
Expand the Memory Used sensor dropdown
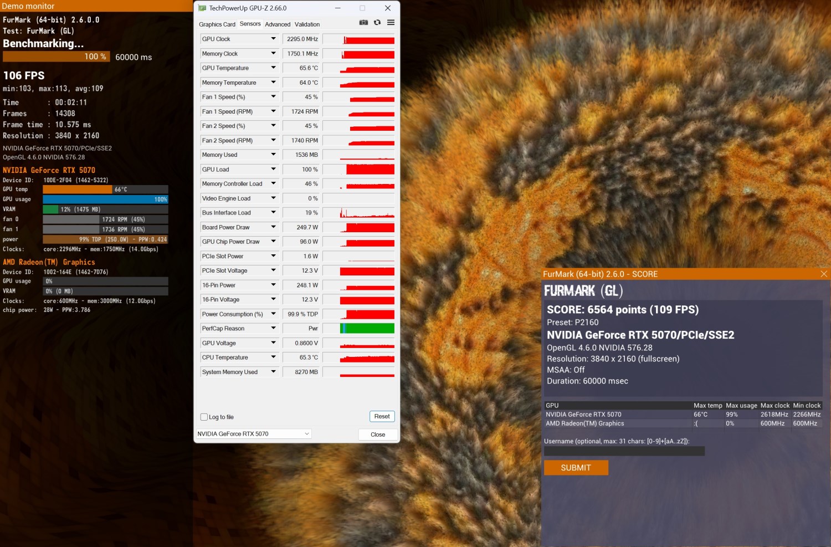click(x=273, y=155)
